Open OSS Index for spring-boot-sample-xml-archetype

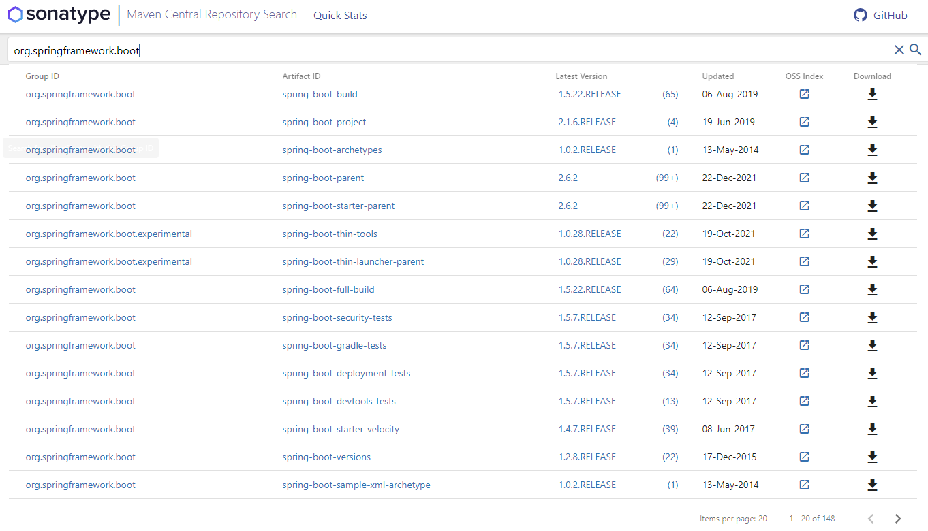804,485
